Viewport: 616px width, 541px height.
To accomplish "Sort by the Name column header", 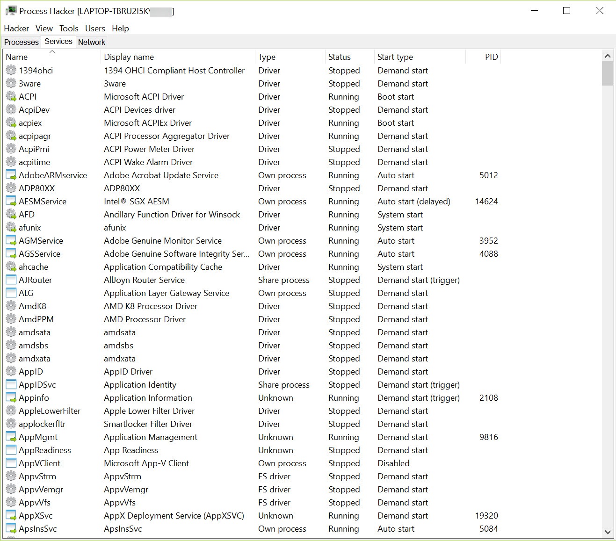I will [52, 57].
